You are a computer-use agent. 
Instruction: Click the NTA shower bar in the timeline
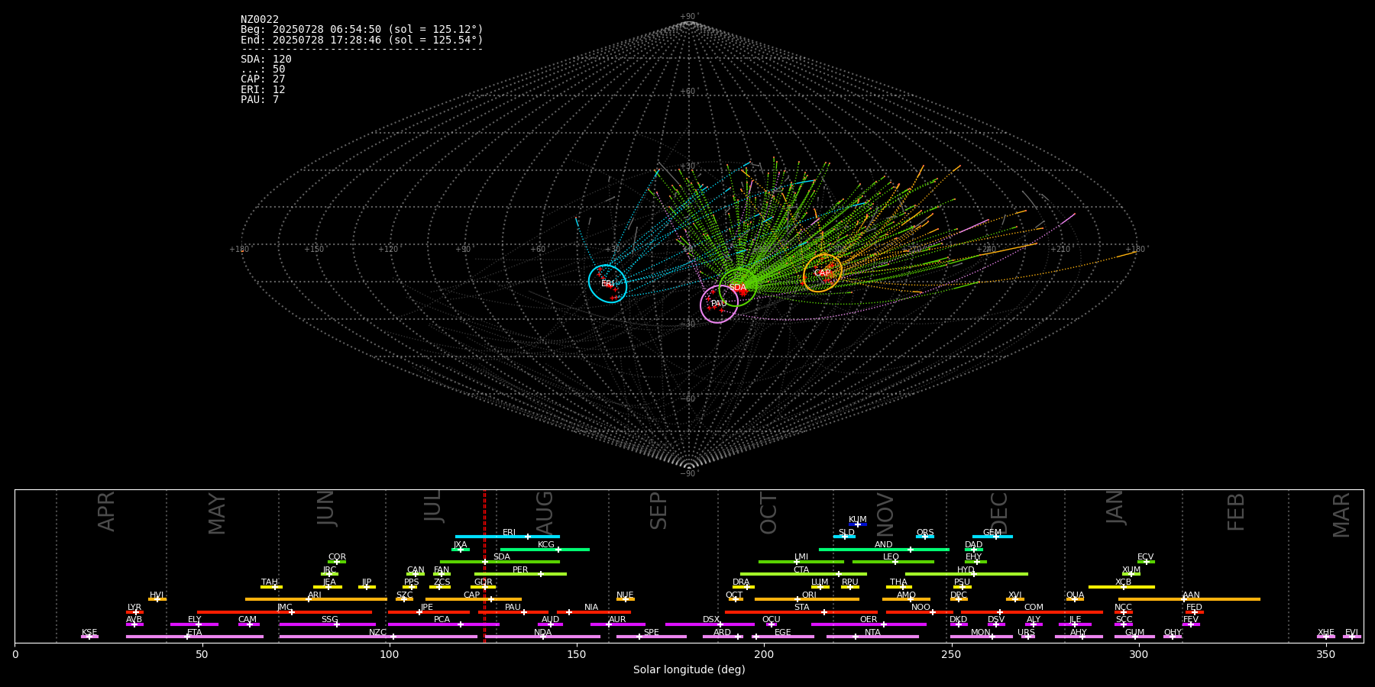point(872,637)
